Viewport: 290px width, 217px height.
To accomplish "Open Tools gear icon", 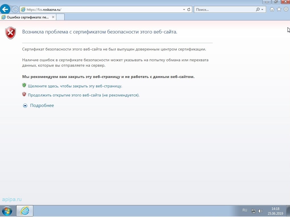I will click(286, 9).
